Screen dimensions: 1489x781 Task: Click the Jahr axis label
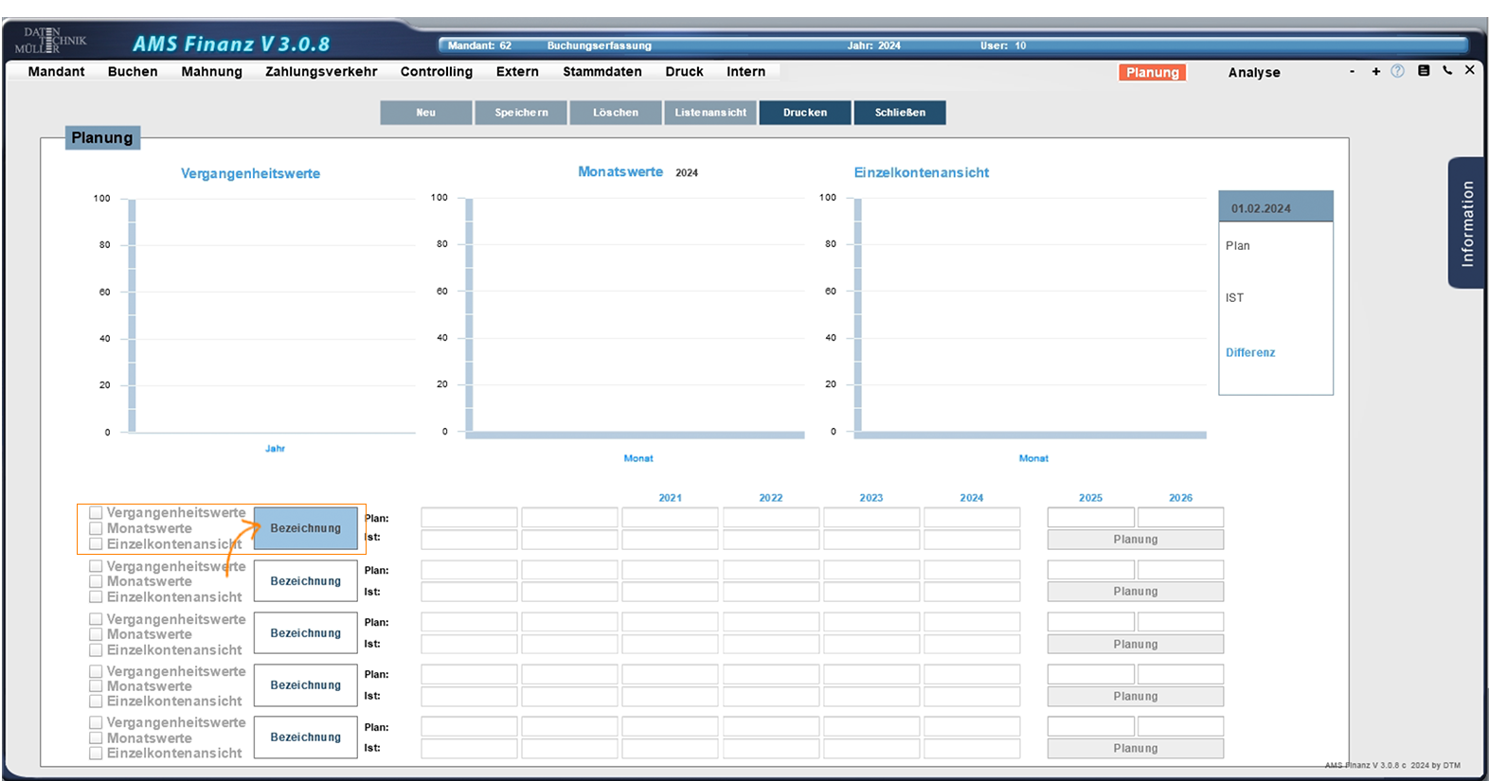tap(275, 449)
